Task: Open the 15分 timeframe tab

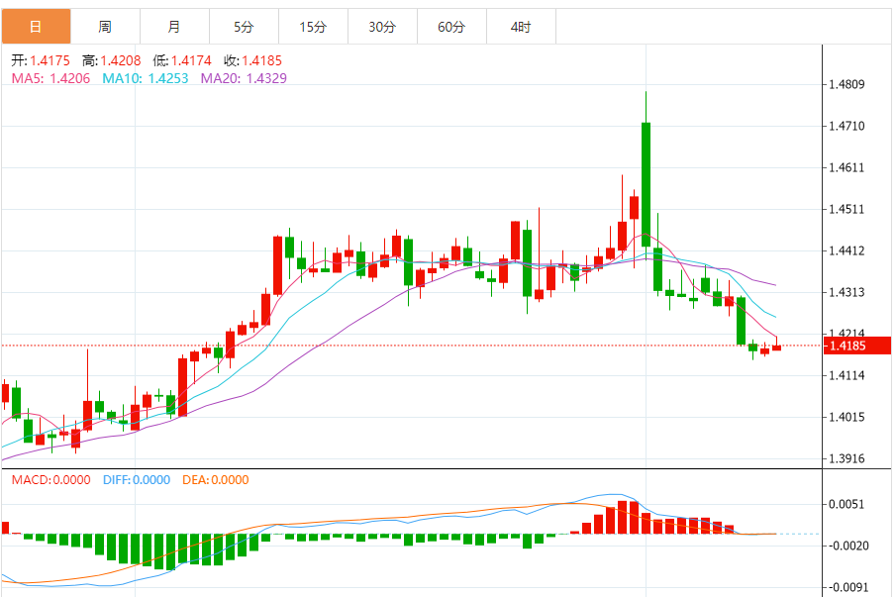Action: click(x=313, y=27)
